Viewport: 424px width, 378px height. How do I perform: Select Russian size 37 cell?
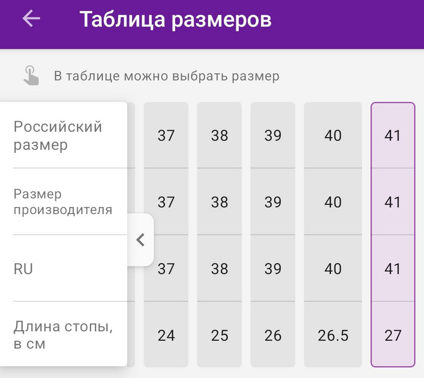pyautogui.click(x=166, y=136)
